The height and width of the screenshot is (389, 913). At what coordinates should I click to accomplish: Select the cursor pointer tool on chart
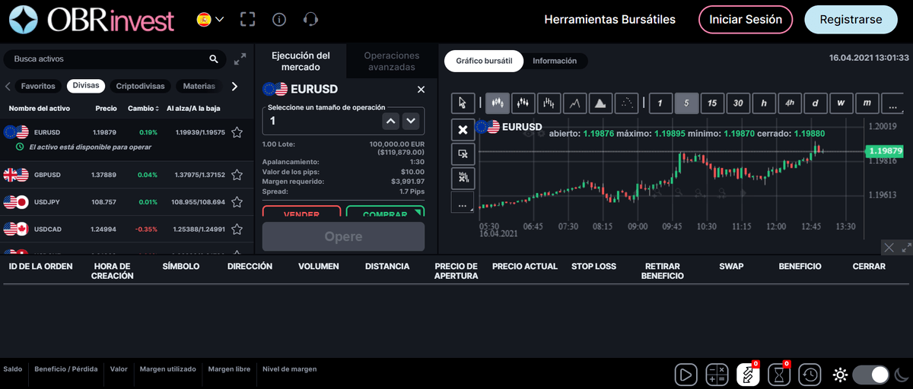click(463, 103)
